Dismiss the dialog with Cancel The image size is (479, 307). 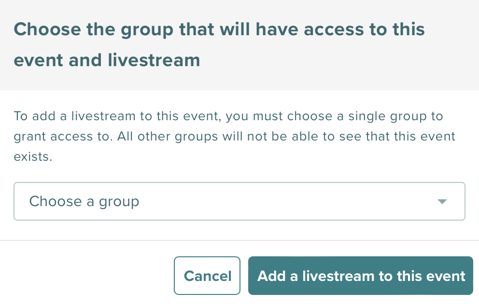pos(207,276)
